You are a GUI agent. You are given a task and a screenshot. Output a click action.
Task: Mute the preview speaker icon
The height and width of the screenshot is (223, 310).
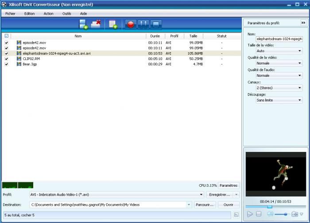270,214
